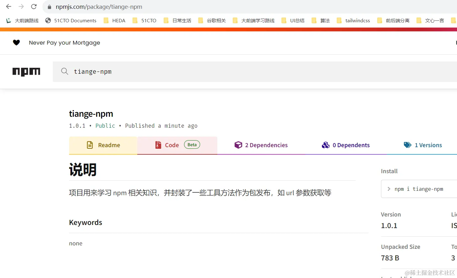Viewport: 457px width, 278px height.
Task: Click the Beta badge
Action: [192, 145]
